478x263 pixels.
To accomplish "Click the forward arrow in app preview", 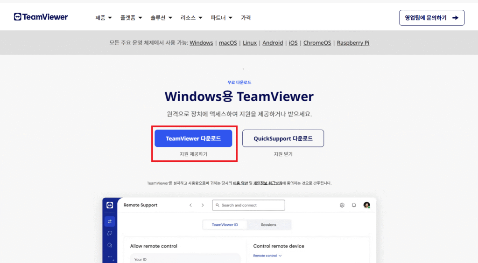I will coord(202,205).
